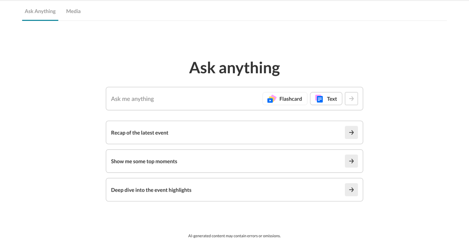Viewport: 469px width, 246px height.
Task: Select the Recap of the latest event suggestion
Action: coord(140,133)
